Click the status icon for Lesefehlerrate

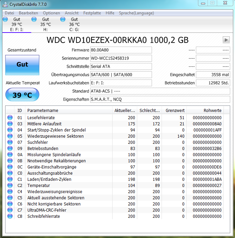(10, 118)
